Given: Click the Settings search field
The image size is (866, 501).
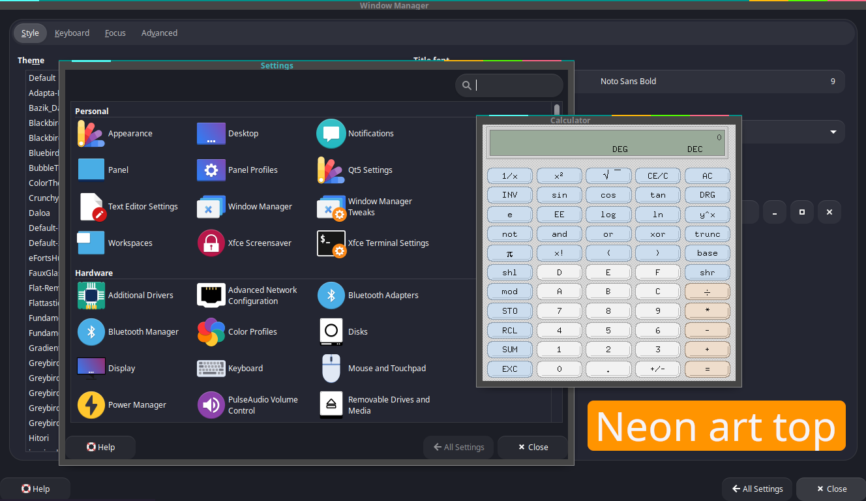Looking at the screenshot, I should [509, 85].
